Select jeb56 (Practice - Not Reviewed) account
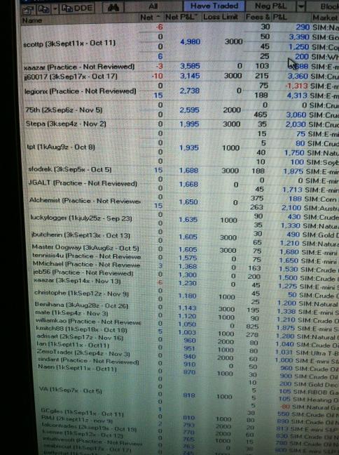The height and width of the screenshot is (455, 339). tap(83, 272)
